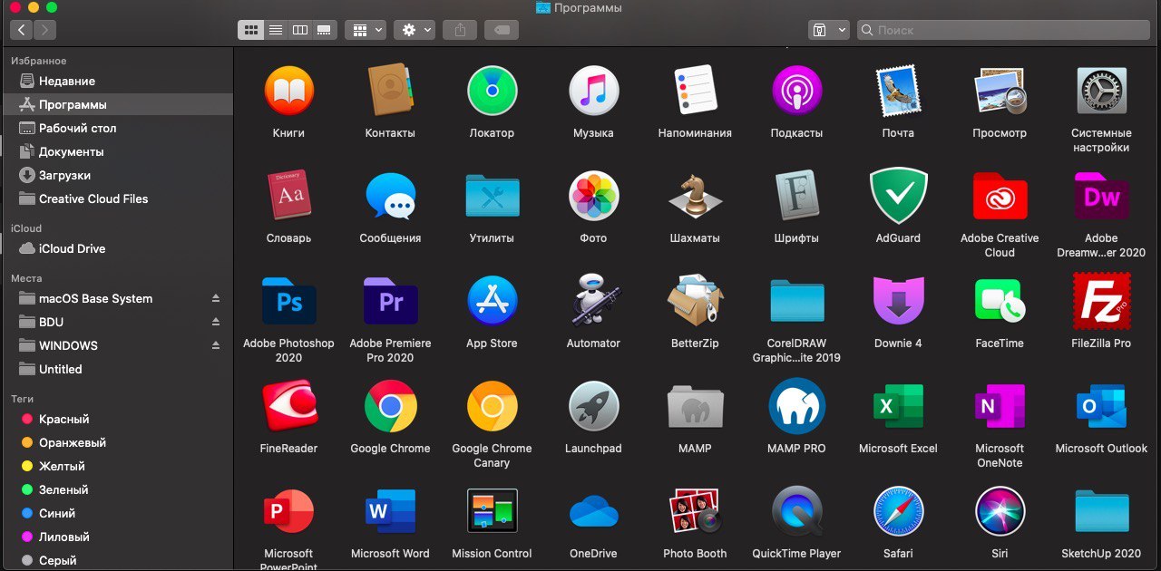Open the dropdown left of search field

tap(829, 30)
